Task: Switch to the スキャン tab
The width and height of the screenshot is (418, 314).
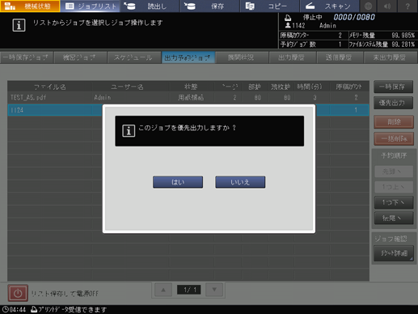Action: (329, 6)
